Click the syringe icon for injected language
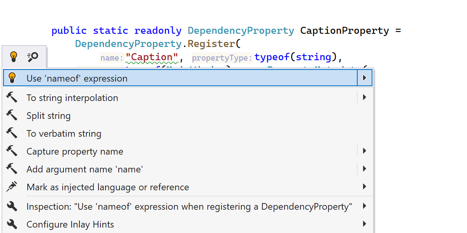467x233 pixels. coord(12,187)
